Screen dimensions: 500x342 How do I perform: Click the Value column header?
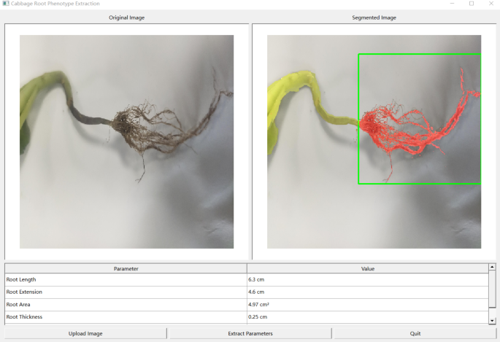pos(368,268)
